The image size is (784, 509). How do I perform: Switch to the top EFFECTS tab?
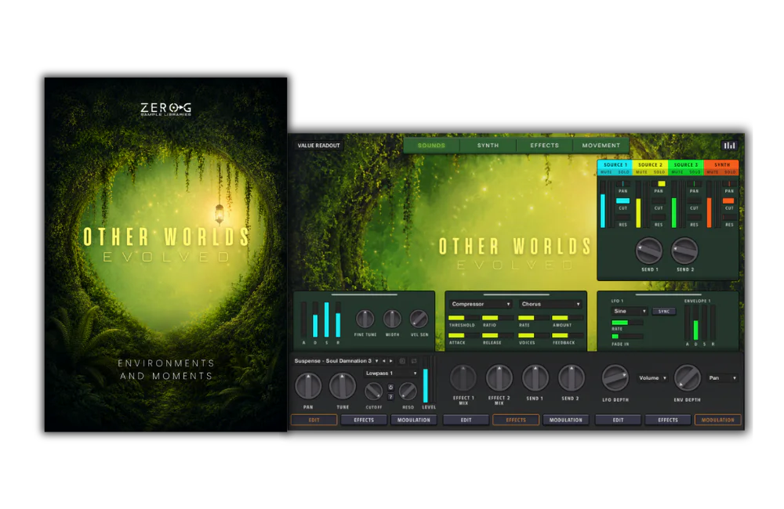(x=545, y=146)
